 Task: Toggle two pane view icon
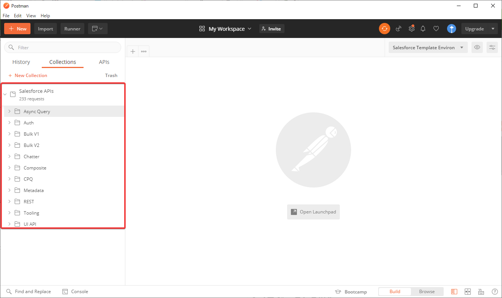tap(468, 292)
